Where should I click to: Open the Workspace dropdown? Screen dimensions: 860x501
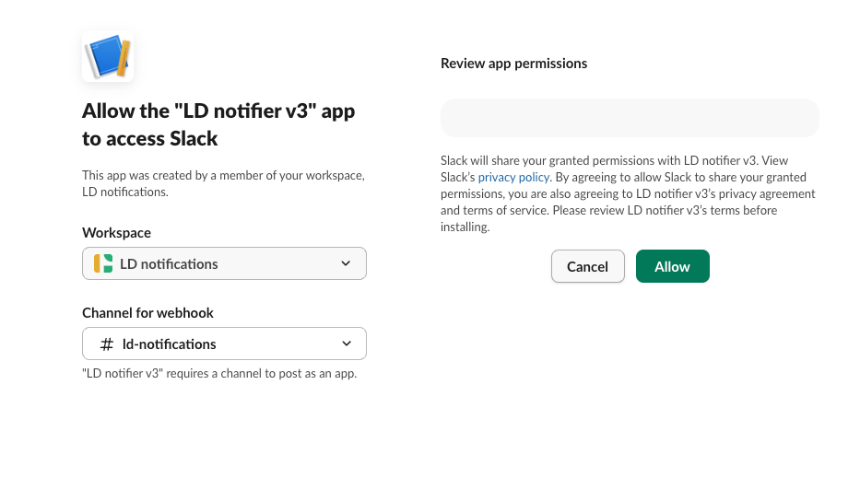(224, 263)
